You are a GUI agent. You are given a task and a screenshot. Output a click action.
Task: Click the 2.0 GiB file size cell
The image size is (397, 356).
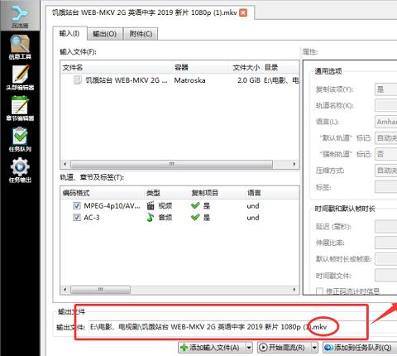[249, 80]
